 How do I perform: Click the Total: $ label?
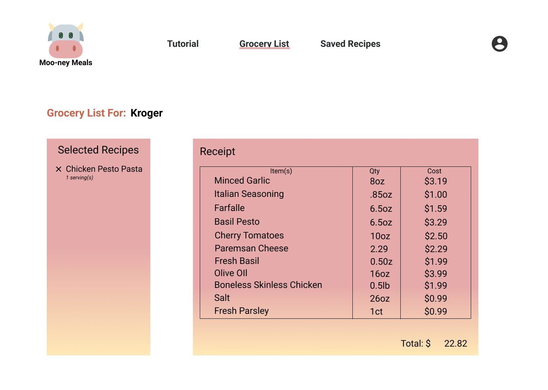[416, 344]
